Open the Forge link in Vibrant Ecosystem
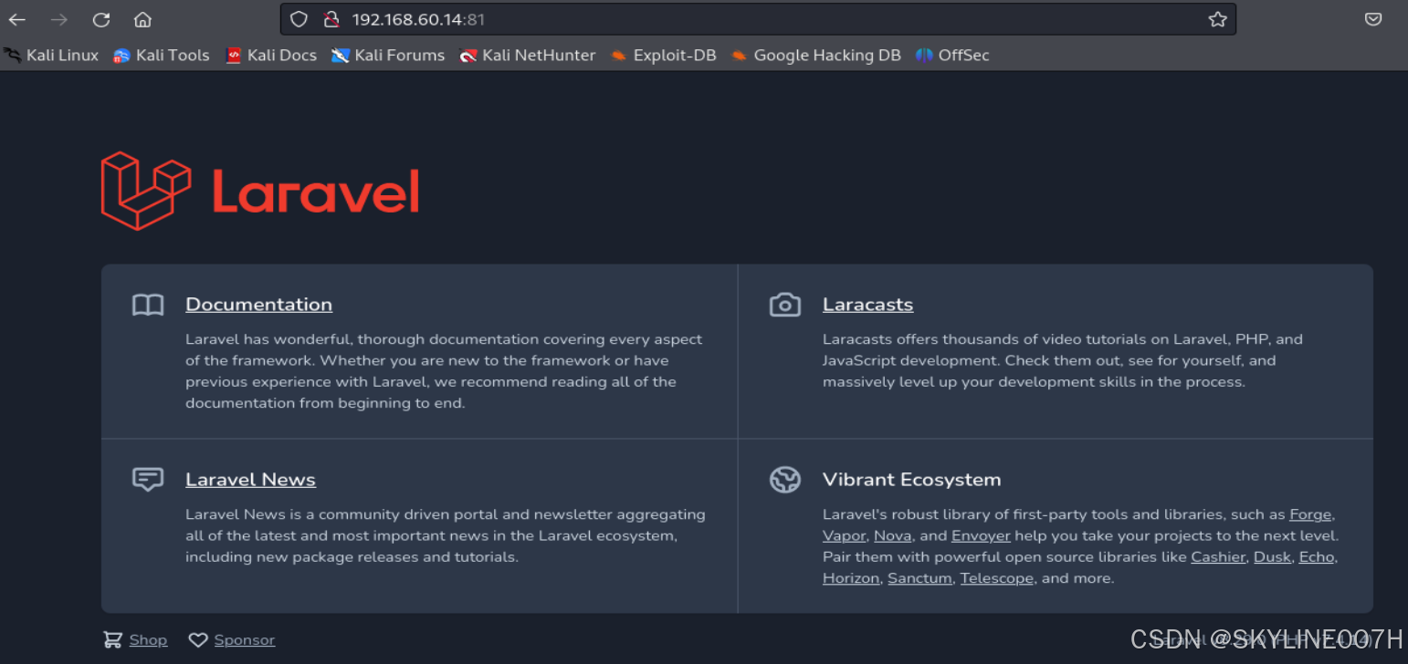 pyautogui.click(x=1309, y=514)
